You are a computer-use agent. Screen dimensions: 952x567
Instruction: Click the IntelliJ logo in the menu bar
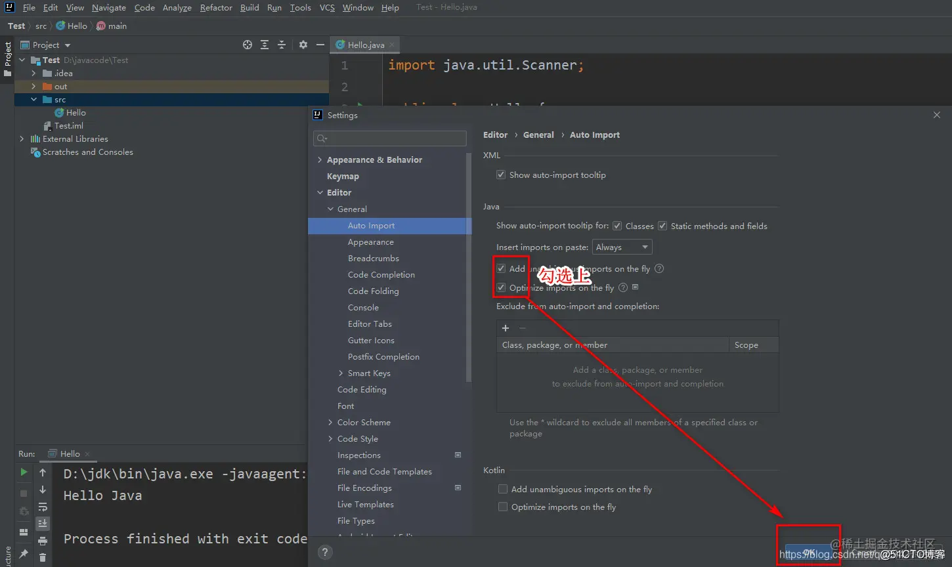[9, 7]
